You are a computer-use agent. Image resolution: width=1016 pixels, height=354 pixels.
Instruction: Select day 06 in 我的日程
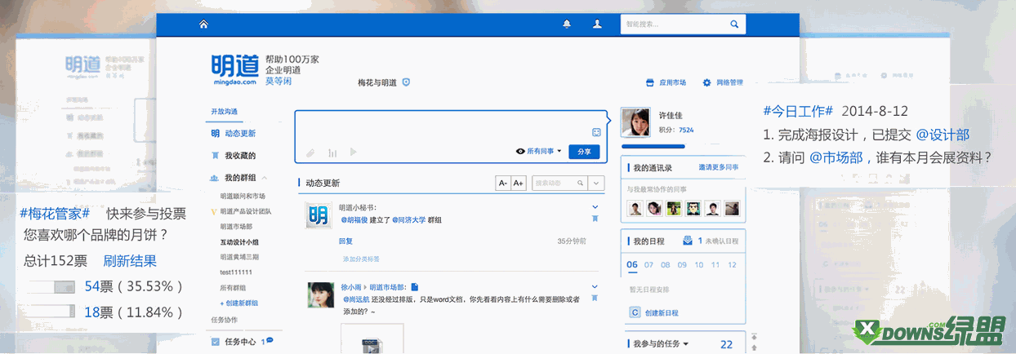coord(632,264)
